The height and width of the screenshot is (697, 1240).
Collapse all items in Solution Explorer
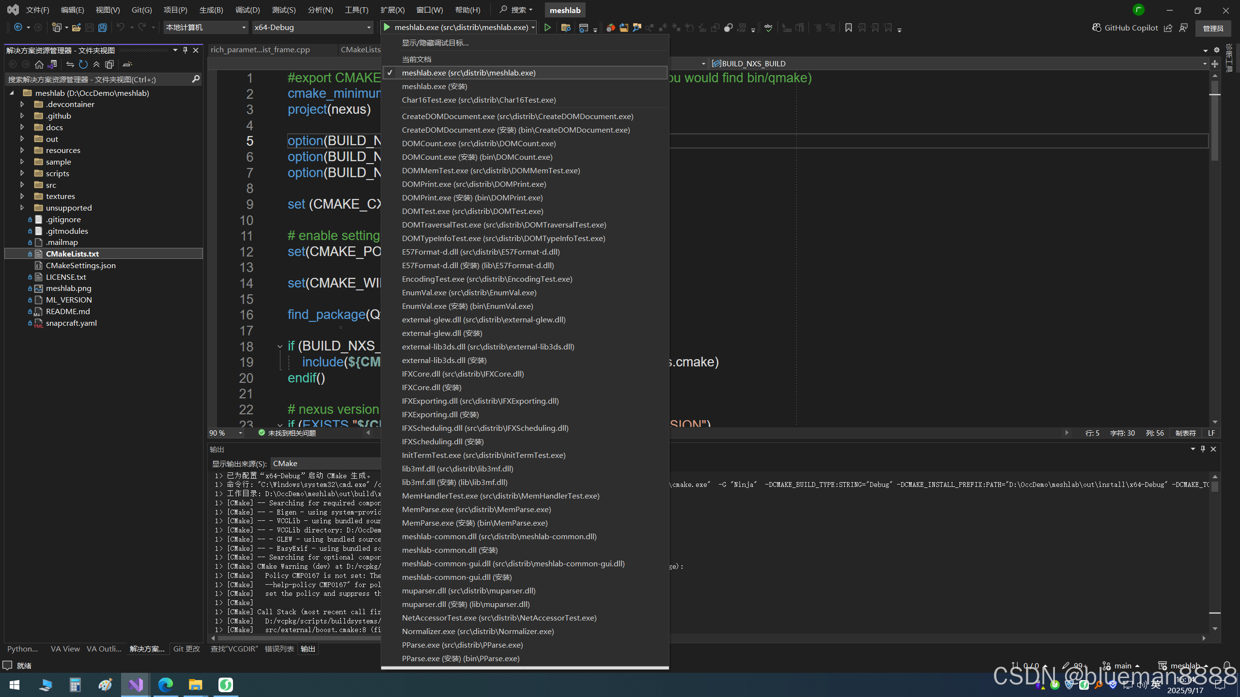pos(96,64)
